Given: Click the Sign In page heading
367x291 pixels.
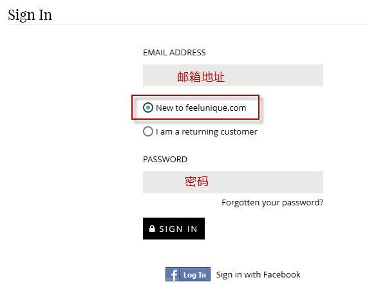Looking at the screenshot, I should (x=30, y=15).
